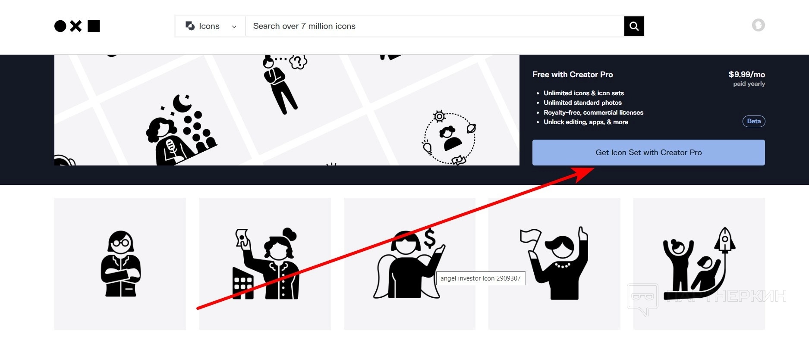
Task: Select the woman holding money by building icon
Action: click(x=265, y=264)
